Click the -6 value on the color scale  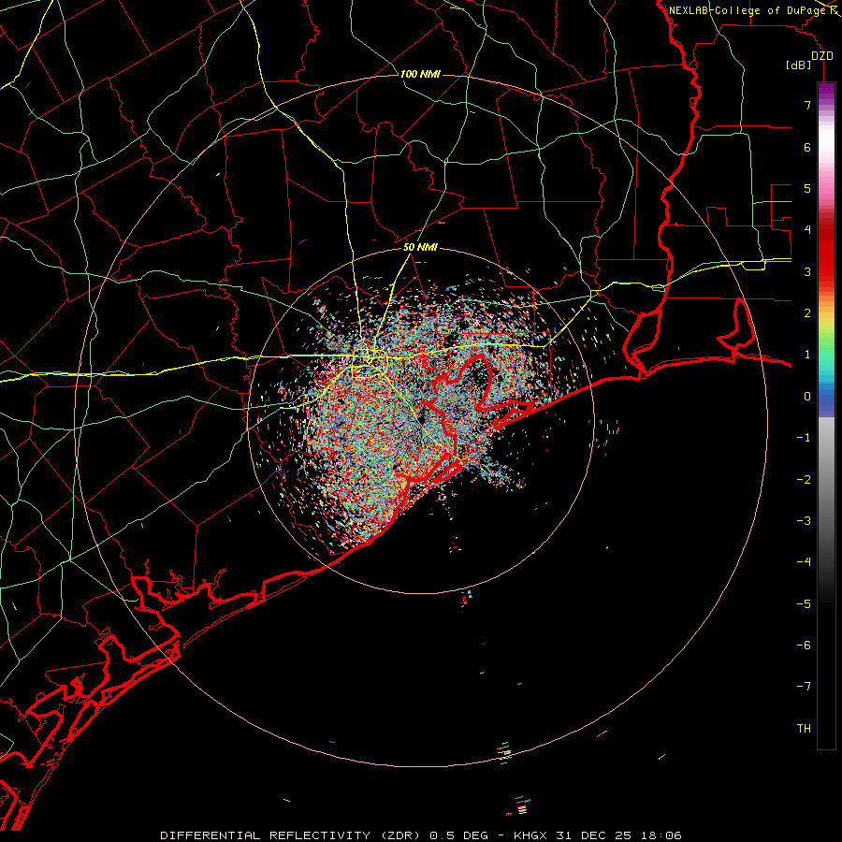(804, 646)
